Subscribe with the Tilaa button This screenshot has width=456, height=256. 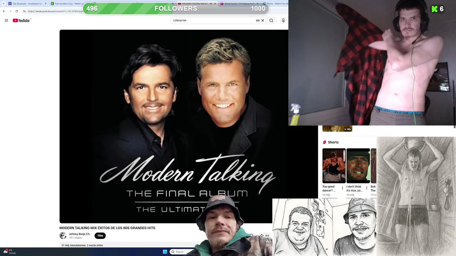click(100, 235)
